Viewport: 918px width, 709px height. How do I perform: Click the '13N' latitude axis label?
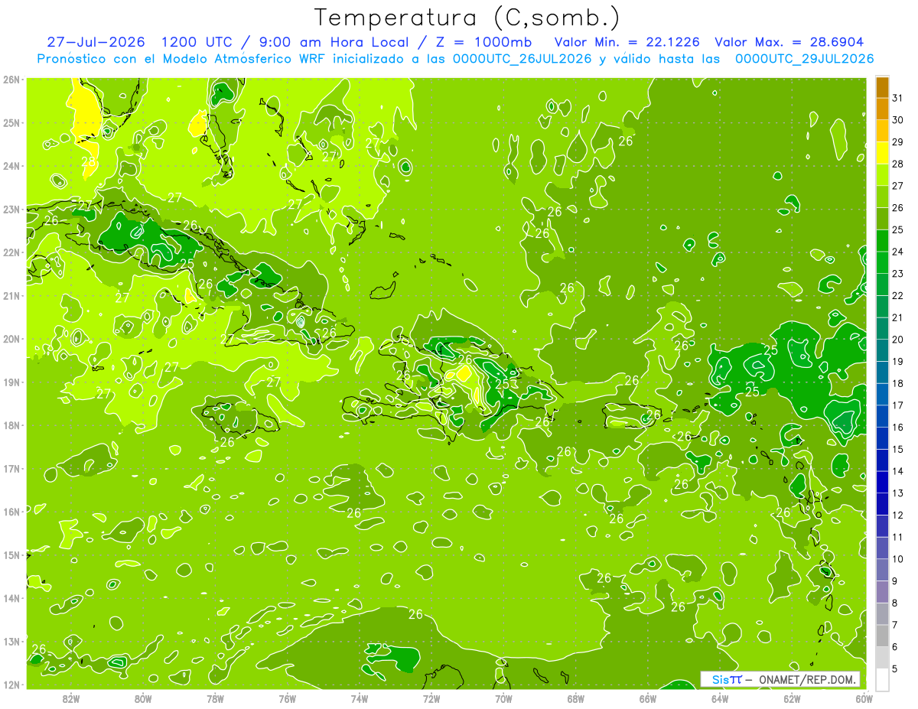coord(11,642)
